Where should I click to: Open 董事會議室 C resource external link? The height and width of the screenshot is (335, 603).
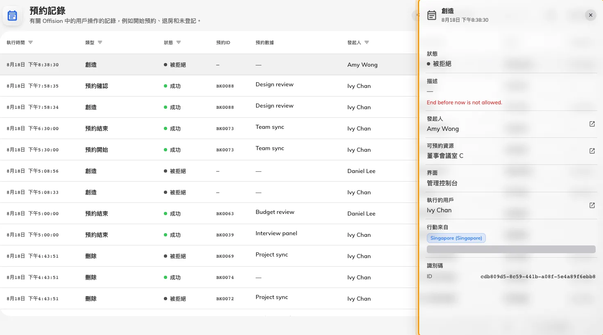tap(592, 151)
